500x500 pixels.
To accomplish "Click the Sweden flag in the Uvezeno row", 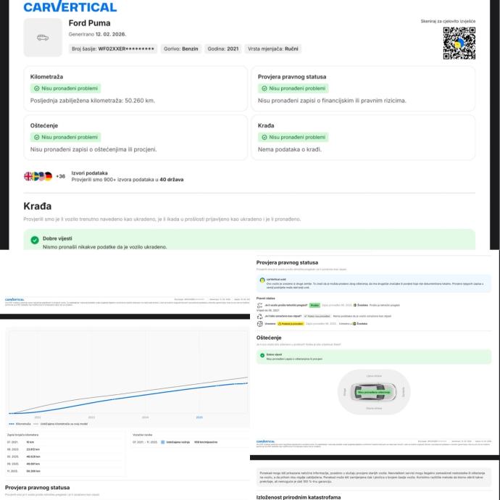I will click(x=354, y=324).
